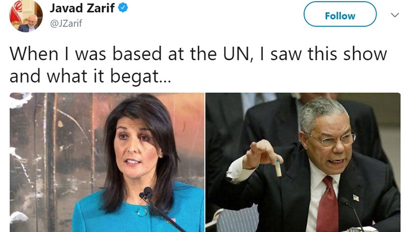Open the Javad Zarif display name link
Viewport: 414px width, 232px height.
click(x=82, y=8)
